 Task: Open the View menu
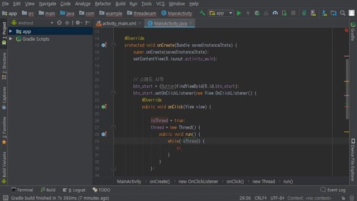30,4
